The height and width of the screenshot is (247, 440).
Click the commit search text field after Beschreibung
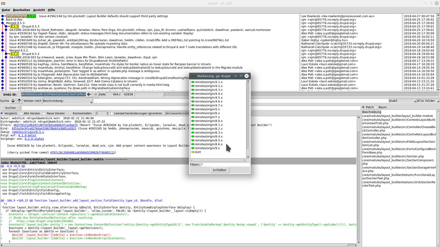240,101
